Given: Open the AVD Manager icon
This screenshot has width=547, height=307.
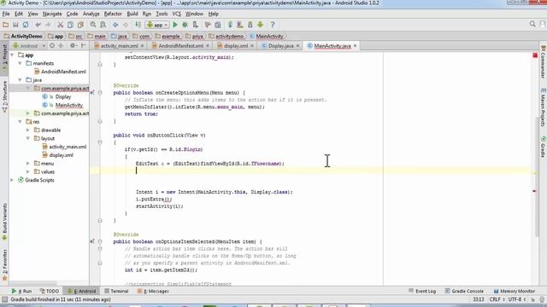Looking at the screenshot, I should point(240,25).
